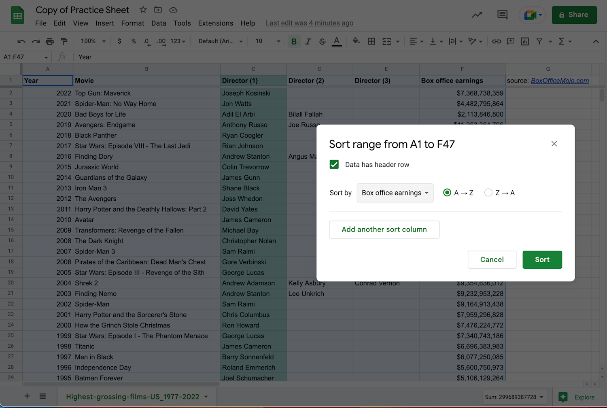Viewport: 607px width, 408px height.
Task: Insert a link
Action: pyautogui.click(x=497, y=41)
